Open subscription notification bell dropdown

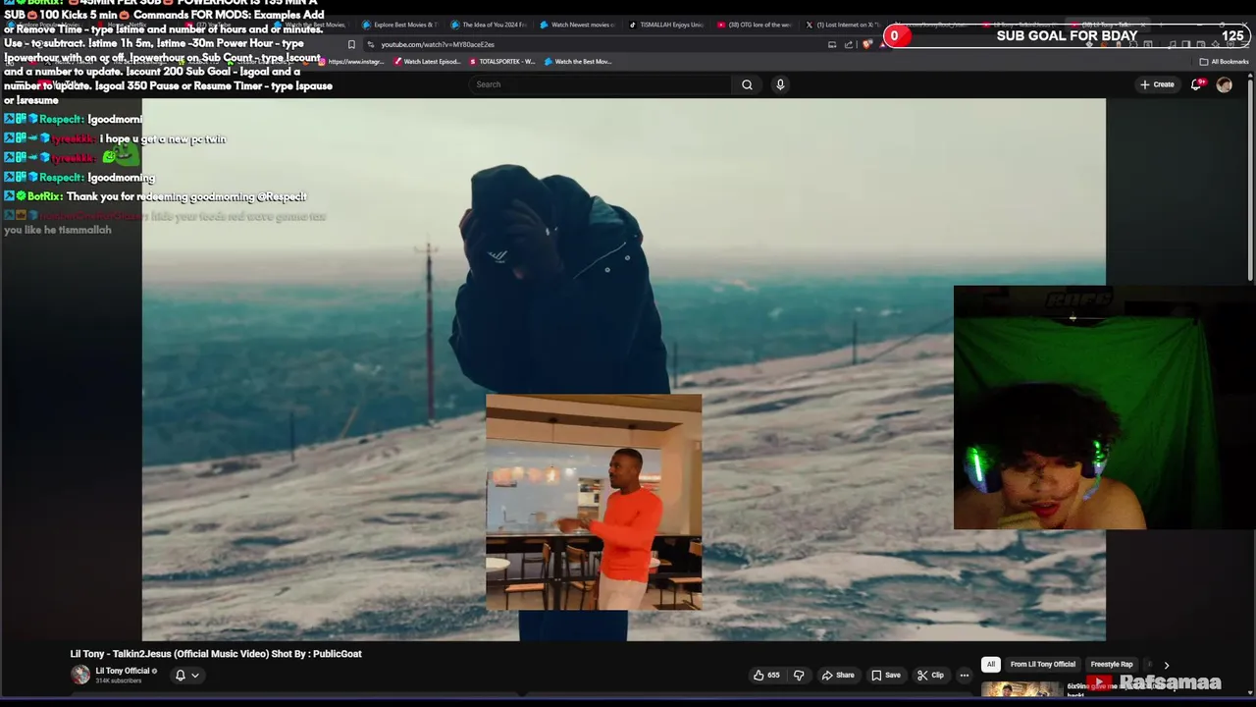tap(186, 675)
